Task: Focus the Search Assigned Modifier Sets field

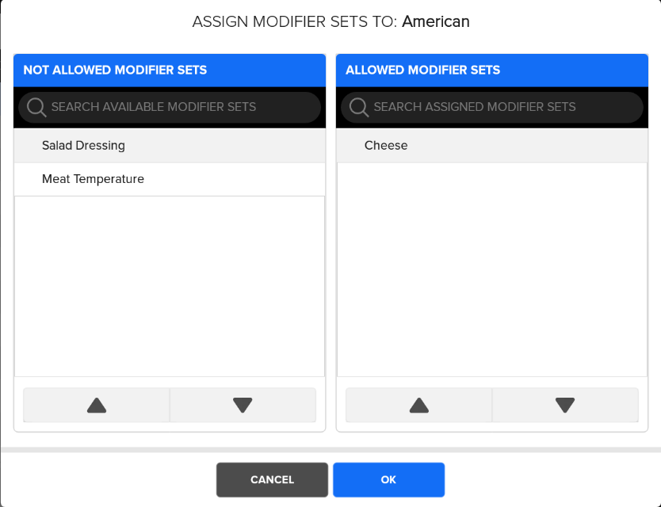Action: pyautogui.click(x=504, y=107)
